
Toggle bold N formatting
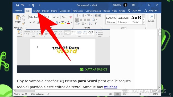coord(30,23)
